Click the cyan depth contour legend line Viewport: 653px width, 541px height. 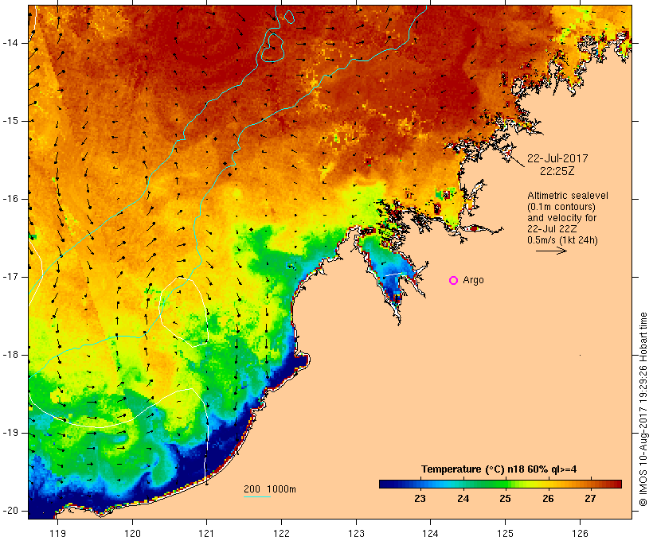pos(257,496)
